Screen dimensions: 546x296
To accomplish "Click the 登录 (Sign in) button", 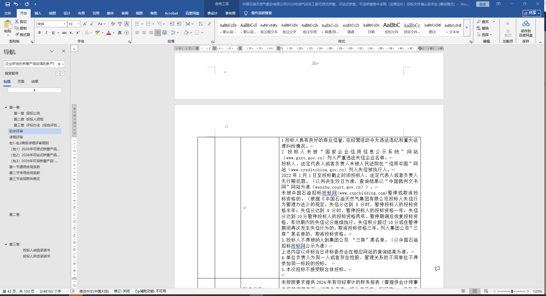I will pos(482,4).
